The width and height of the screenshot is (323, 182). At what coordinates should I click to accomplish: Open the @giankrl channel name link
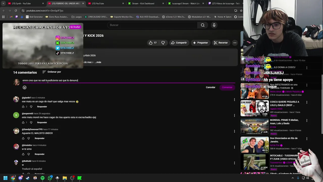(26, 98)
